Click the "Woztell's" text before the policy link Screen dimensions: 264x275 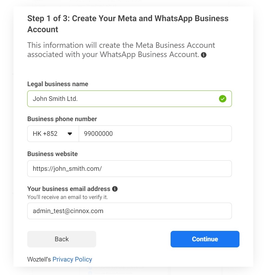pyautogui.click(x=39, y=259)
